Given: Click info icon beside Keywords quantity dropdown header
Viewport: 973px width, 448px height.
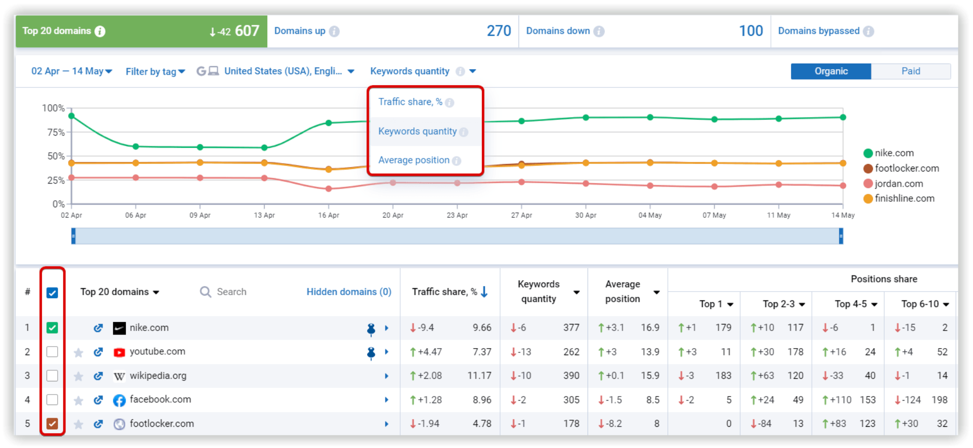Looking at the screenshot, I should point(460,72).
